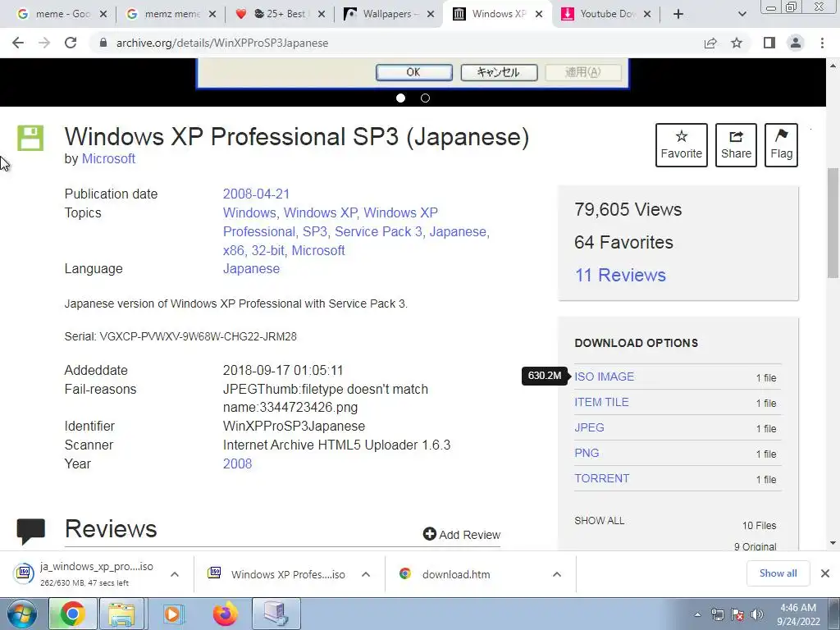Open the year 2008 link
The width and height of the screenshot is (840, 630).
click(237, 463)
